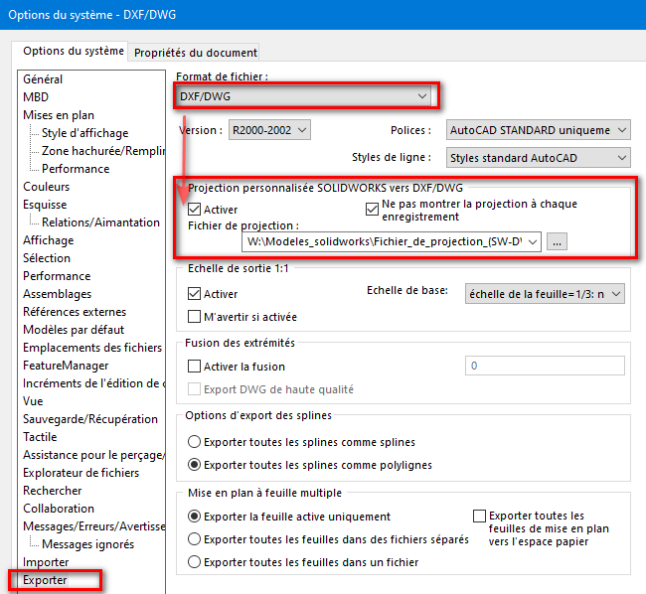Switch to Propriétés du document tab

(x=196, y=53)
